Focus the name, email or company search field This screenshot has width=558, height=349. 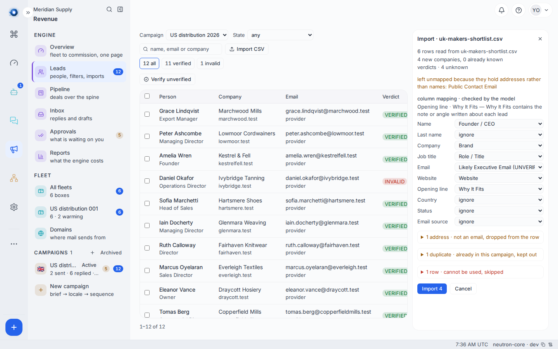(x=181, y=49)
